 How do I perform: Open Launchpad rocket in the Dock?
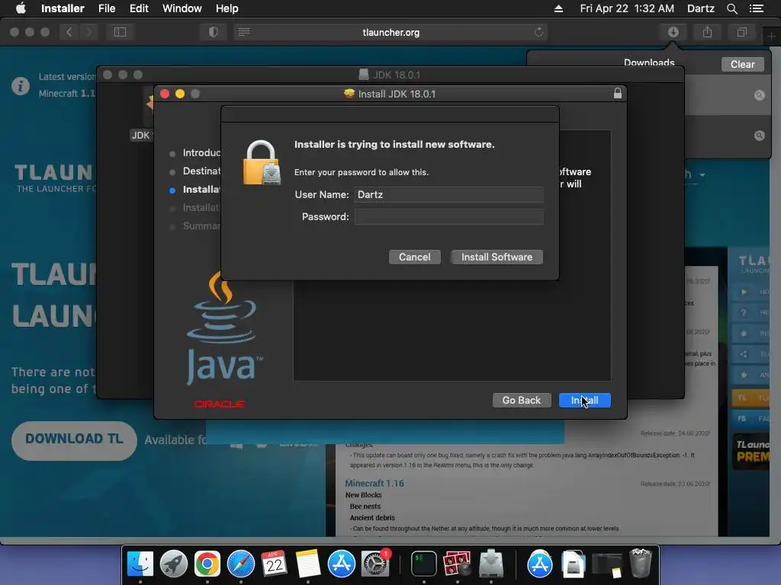[x=174, y=564]
